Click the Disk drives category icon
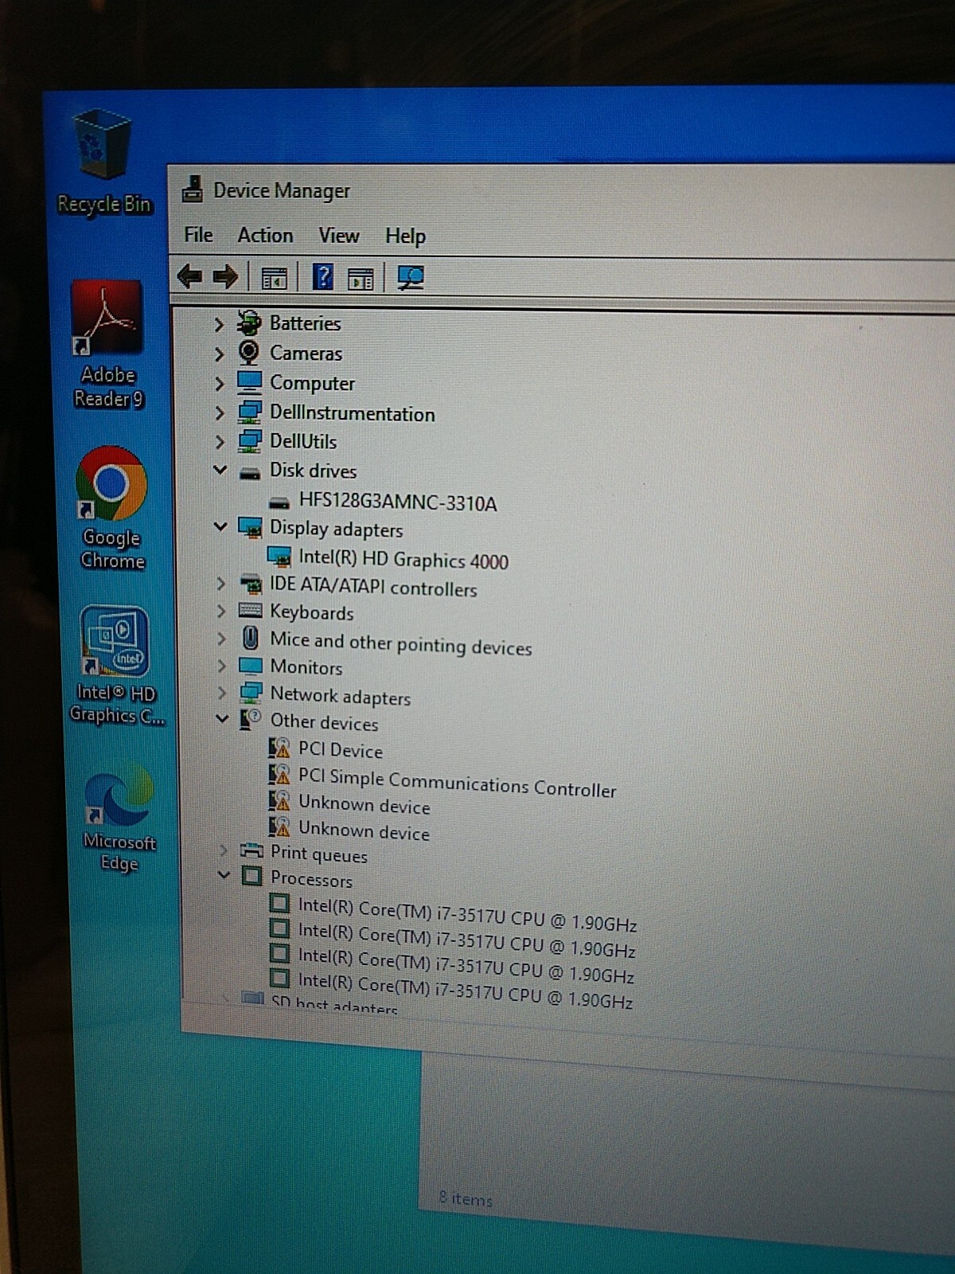 (250, 473)
